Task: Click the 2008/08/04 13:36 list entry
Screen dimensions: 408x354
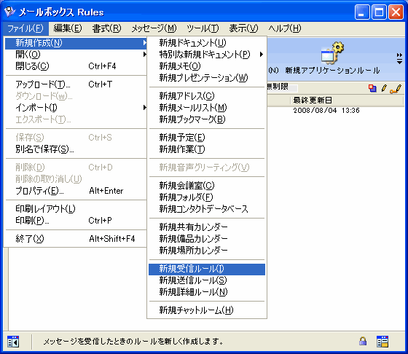Action: point(326,111)
